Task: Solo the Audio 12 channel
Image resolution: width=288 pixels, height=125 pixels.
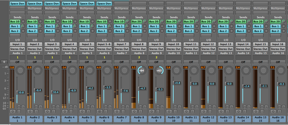Action: pyautogui.click(x=214, y=107)
